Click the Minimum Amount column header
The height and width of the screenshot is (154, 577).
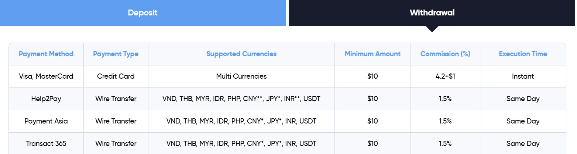(x=372, y=54)
